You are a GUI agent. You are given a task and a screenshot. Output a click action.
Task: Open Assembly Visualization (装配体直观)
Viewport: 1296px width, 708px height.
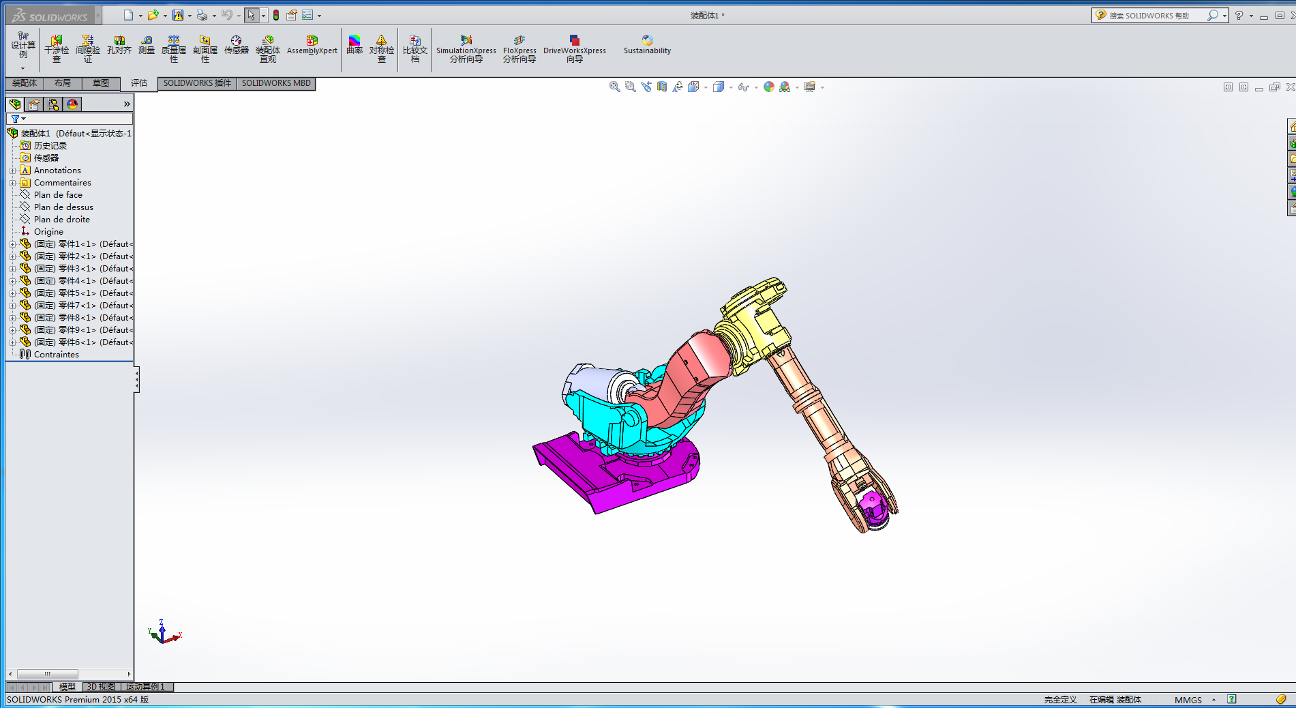[268, 49]
